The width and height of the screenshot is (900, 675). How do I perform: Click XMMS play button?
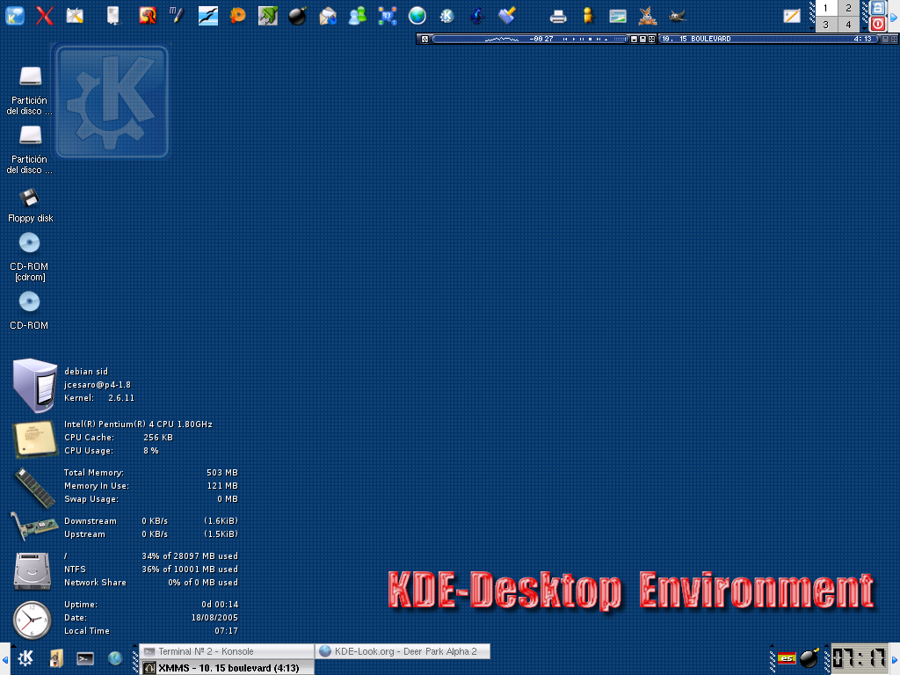(x=574, y=39)
